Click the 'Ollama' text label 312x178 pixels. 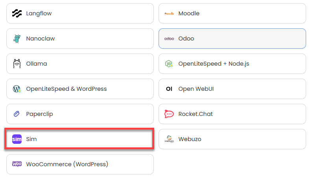click(37, 64)
